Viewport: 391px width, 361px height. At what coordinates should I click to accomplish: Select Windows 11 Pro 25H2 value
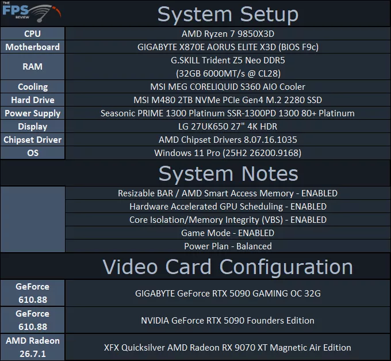coord(228,153)
